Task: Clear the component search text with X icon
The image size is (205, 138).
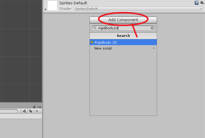Action: pos(152,28)
